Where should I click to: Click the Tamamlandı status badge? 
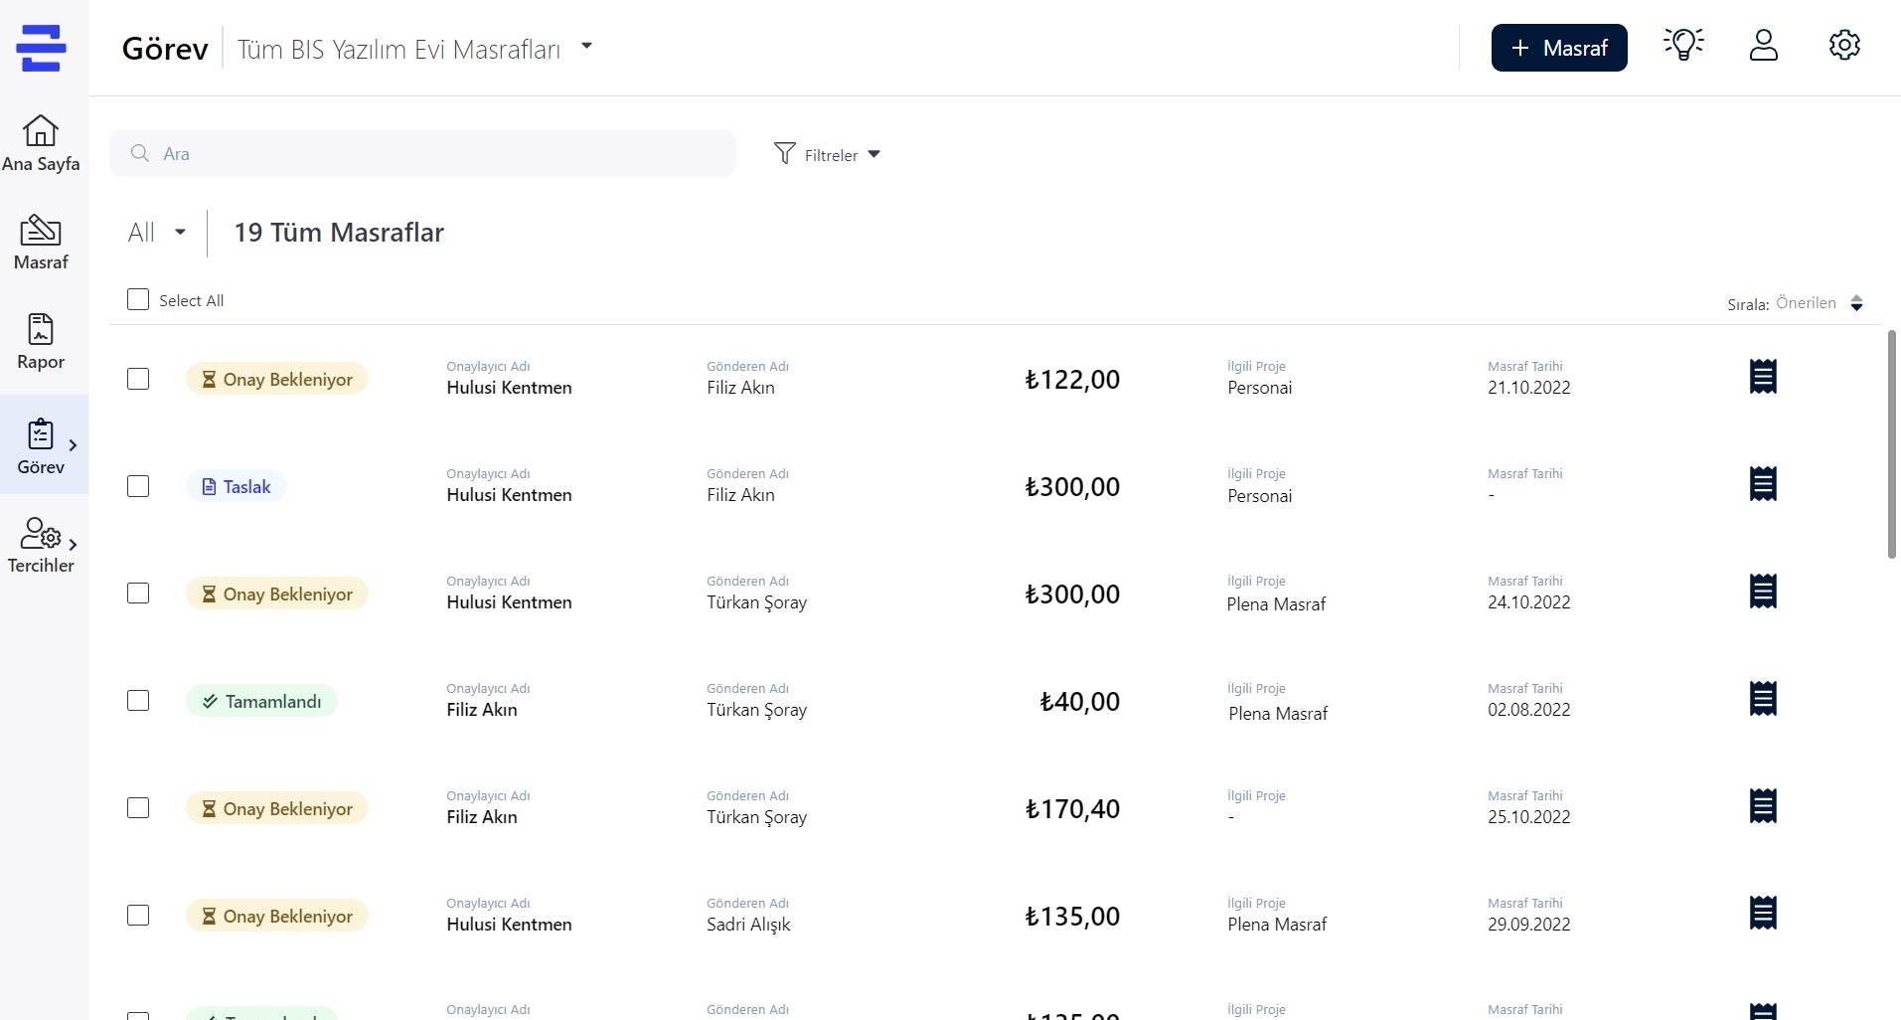pyautogui.click(x=262, y=701)
